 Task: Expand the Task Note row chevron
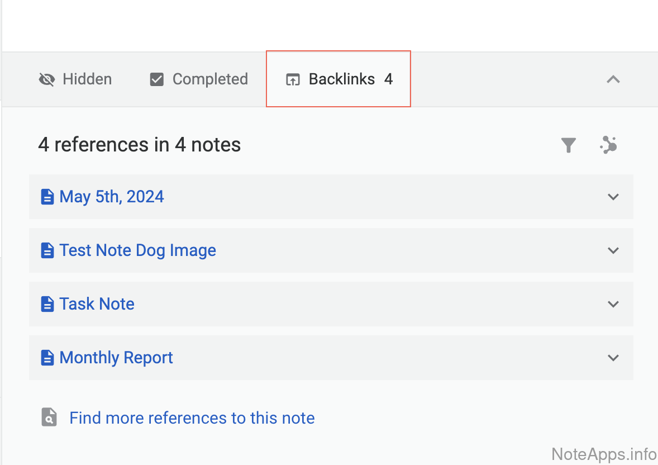point(613,304)
